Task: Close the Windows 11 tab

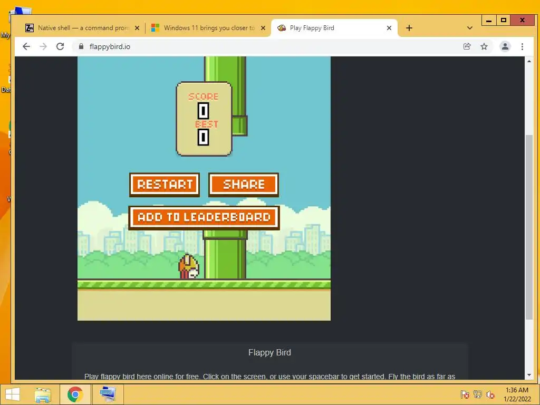Action: coord(263,28)
